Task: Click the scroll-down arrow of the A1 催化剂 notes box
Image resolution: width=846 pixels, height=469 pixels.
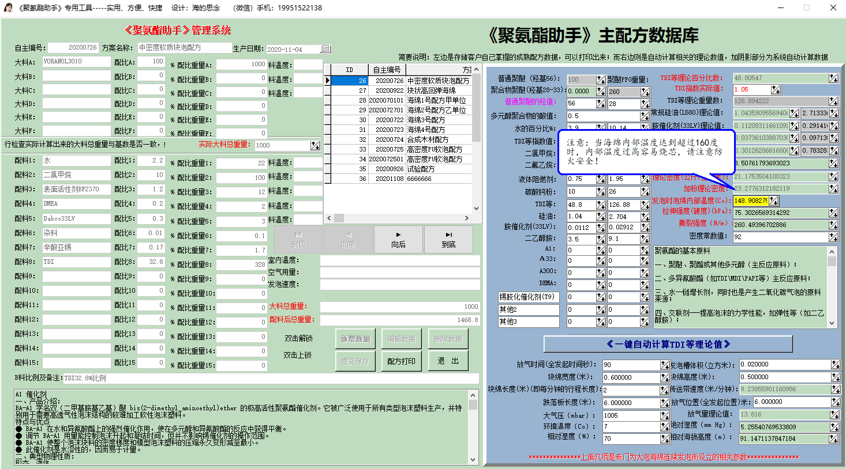Action: point(473,460)
